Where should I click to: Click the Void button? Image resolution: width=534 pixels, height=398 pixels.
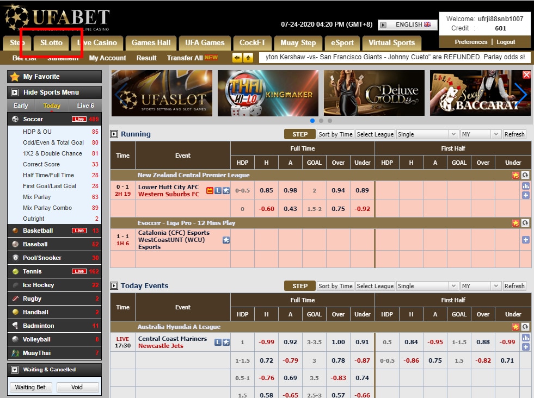[77, 387]
